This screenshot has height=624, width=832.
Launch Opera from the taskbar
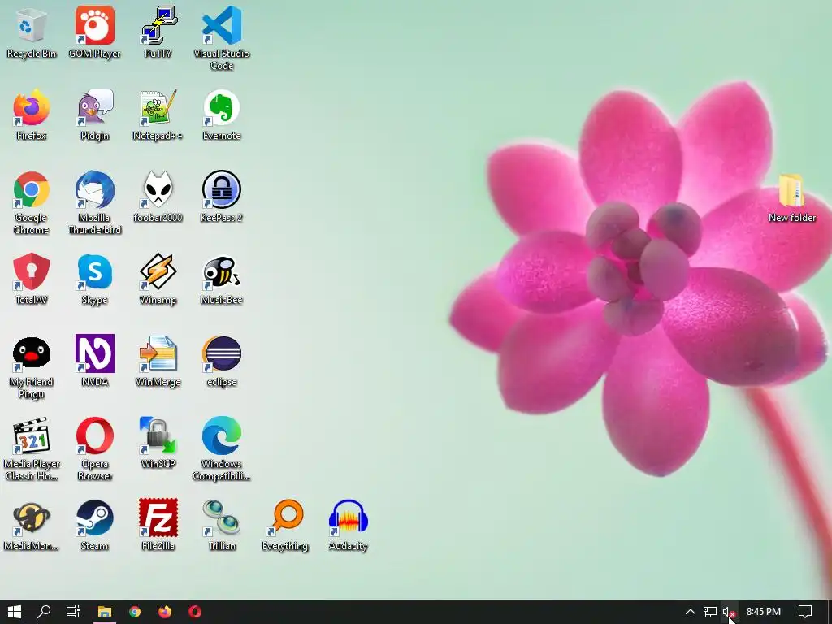pos(195,612)
